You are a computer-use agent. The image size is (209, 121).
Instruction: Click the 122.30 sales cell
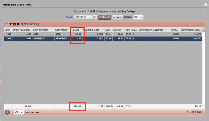(77, 38)
